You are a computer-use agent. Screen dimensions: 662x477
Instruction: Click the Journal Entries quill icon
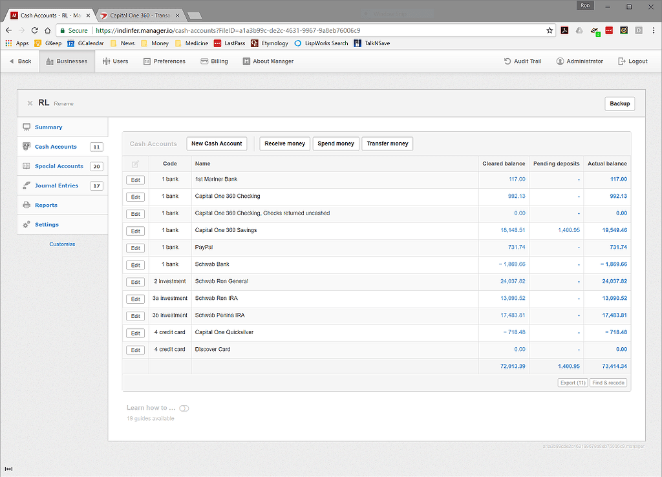tap(27, 185)
